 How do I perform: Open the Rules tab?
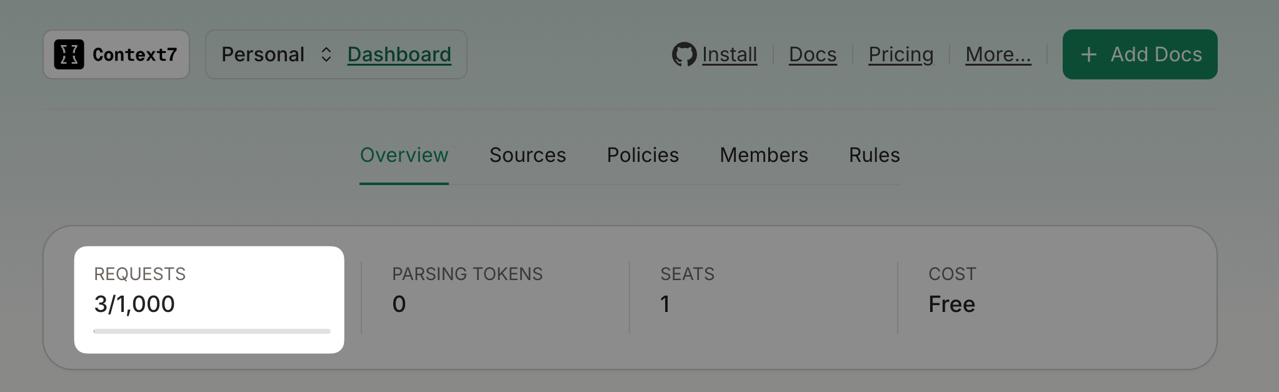[x=874, y=155]
